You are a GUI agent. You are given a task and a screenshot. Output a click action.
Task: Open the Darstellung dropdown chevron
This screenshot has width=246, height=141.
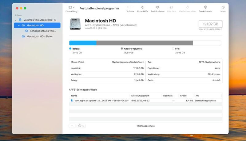click(74, 7)
